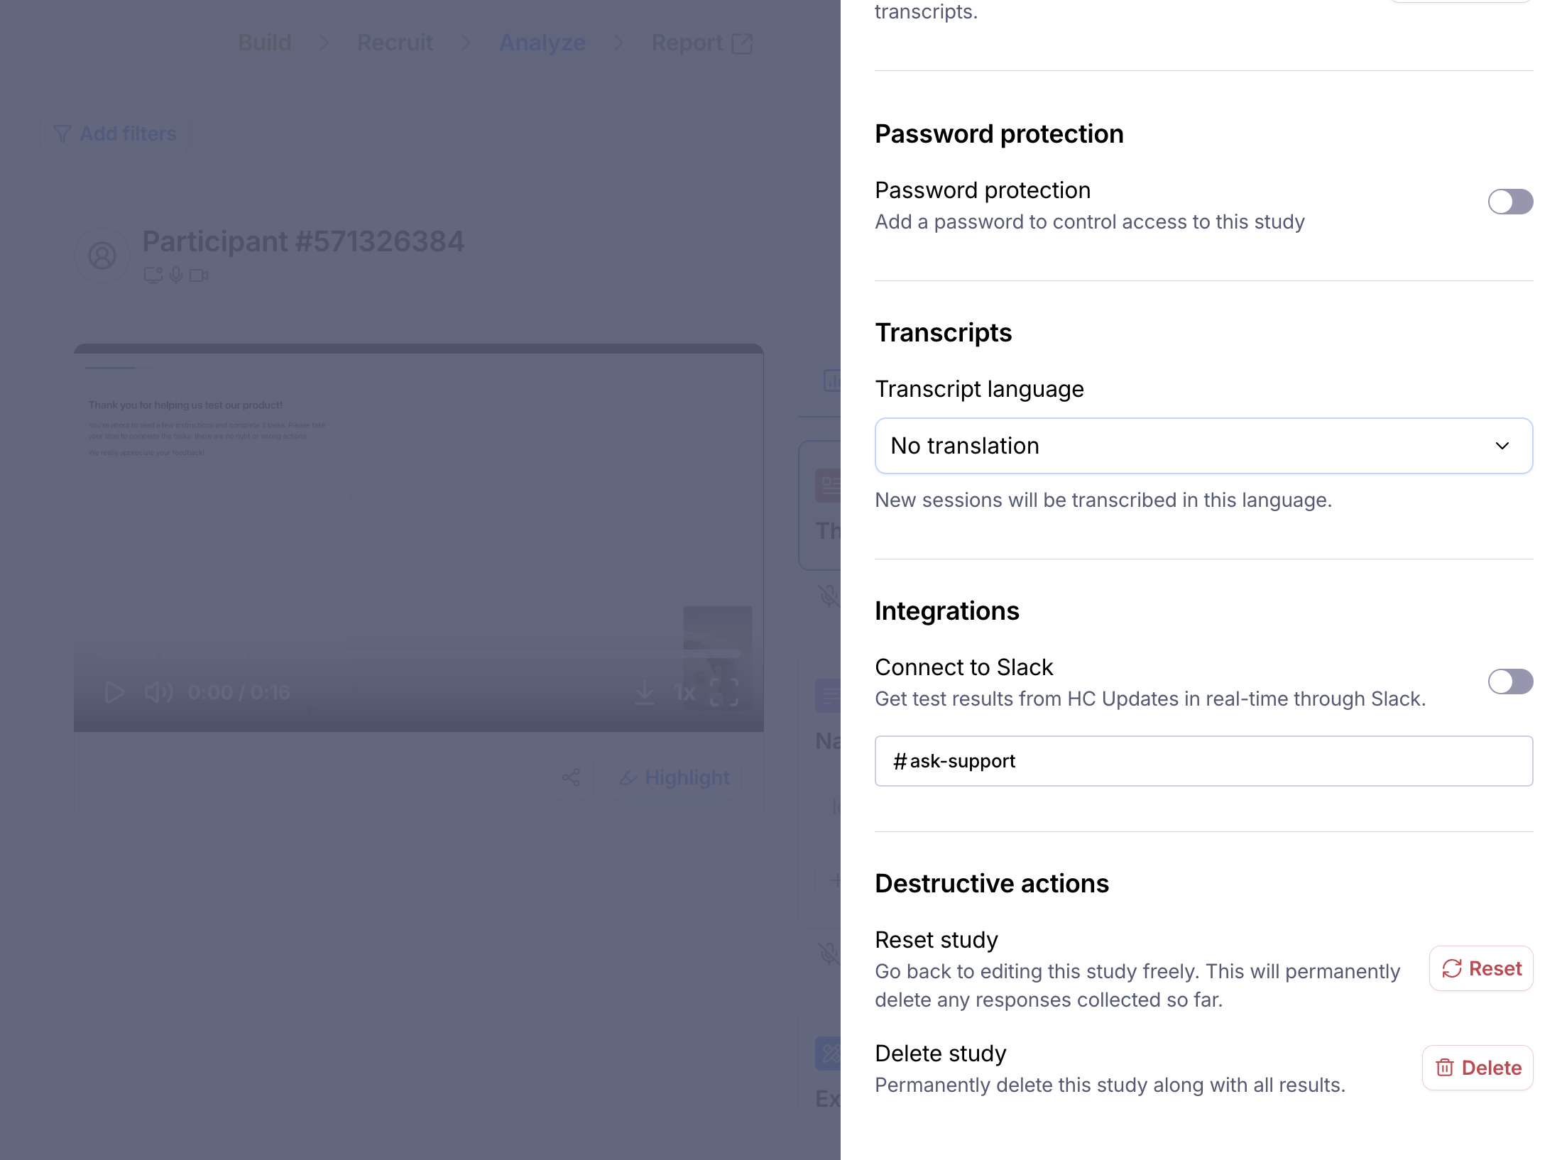Click the Highlight button

pos(674,777)
